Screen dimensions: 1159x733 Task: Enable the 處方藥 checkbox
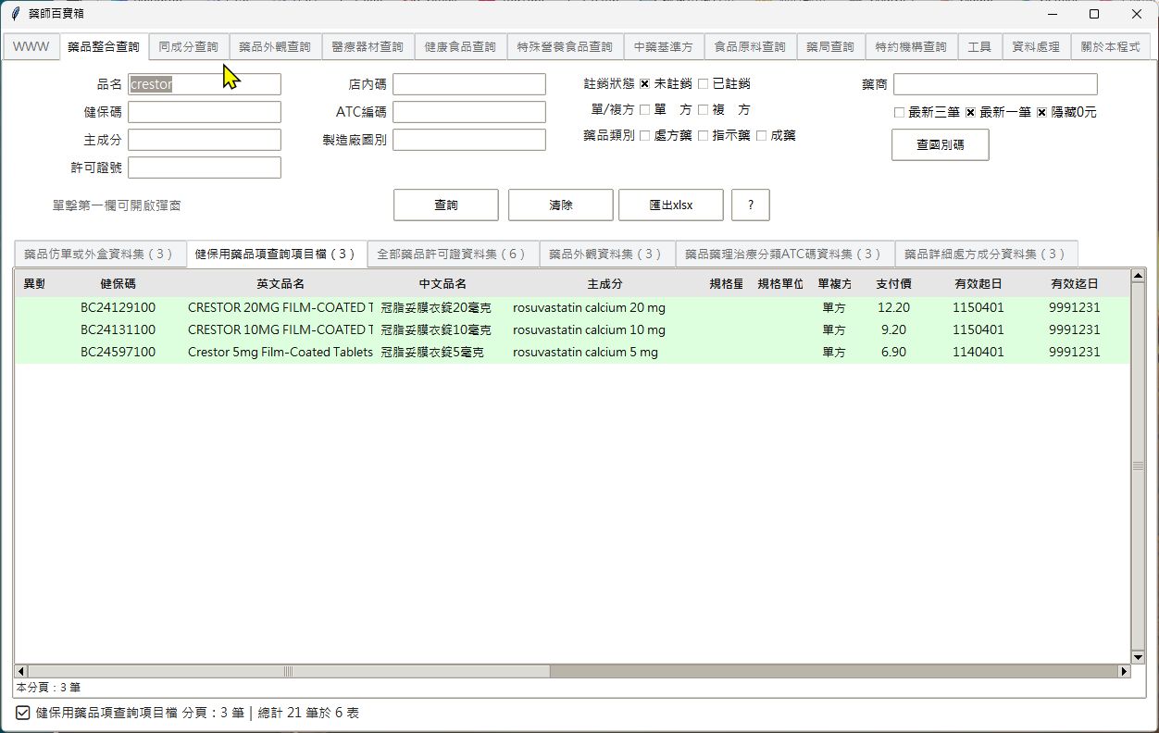[644, 136]
